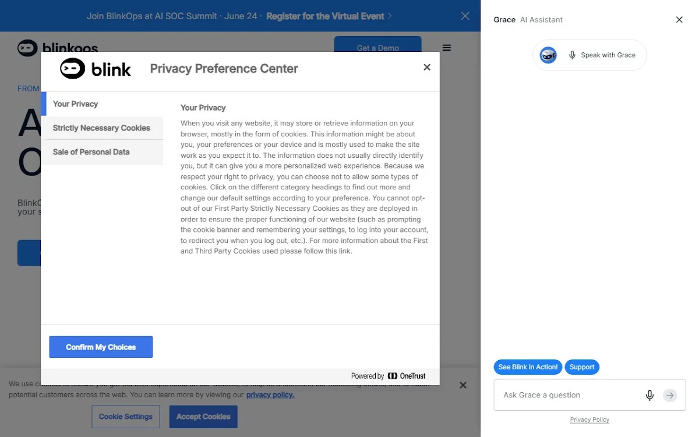The height and width of the screenshot is (437, 699).
Task: Click the blinkops logo in site header
Action: (57, 48)
